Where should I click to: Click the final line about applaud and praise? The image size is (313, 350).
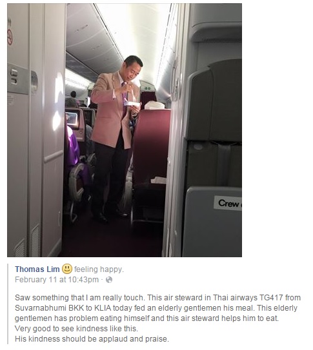click(x=92, y=339)
